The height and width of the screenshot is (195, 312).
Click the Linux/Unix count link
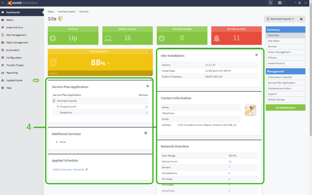[x=229, y=191]
